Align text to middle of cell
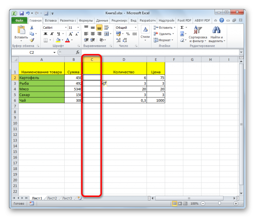 pos(93,28)
